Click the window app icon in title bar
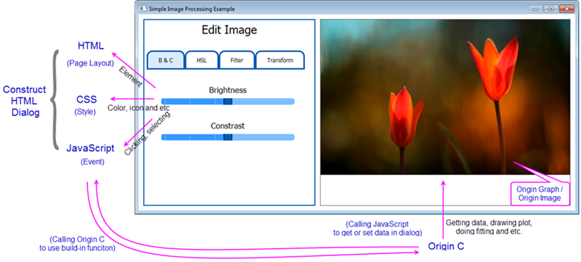 (x=142, y=9)
